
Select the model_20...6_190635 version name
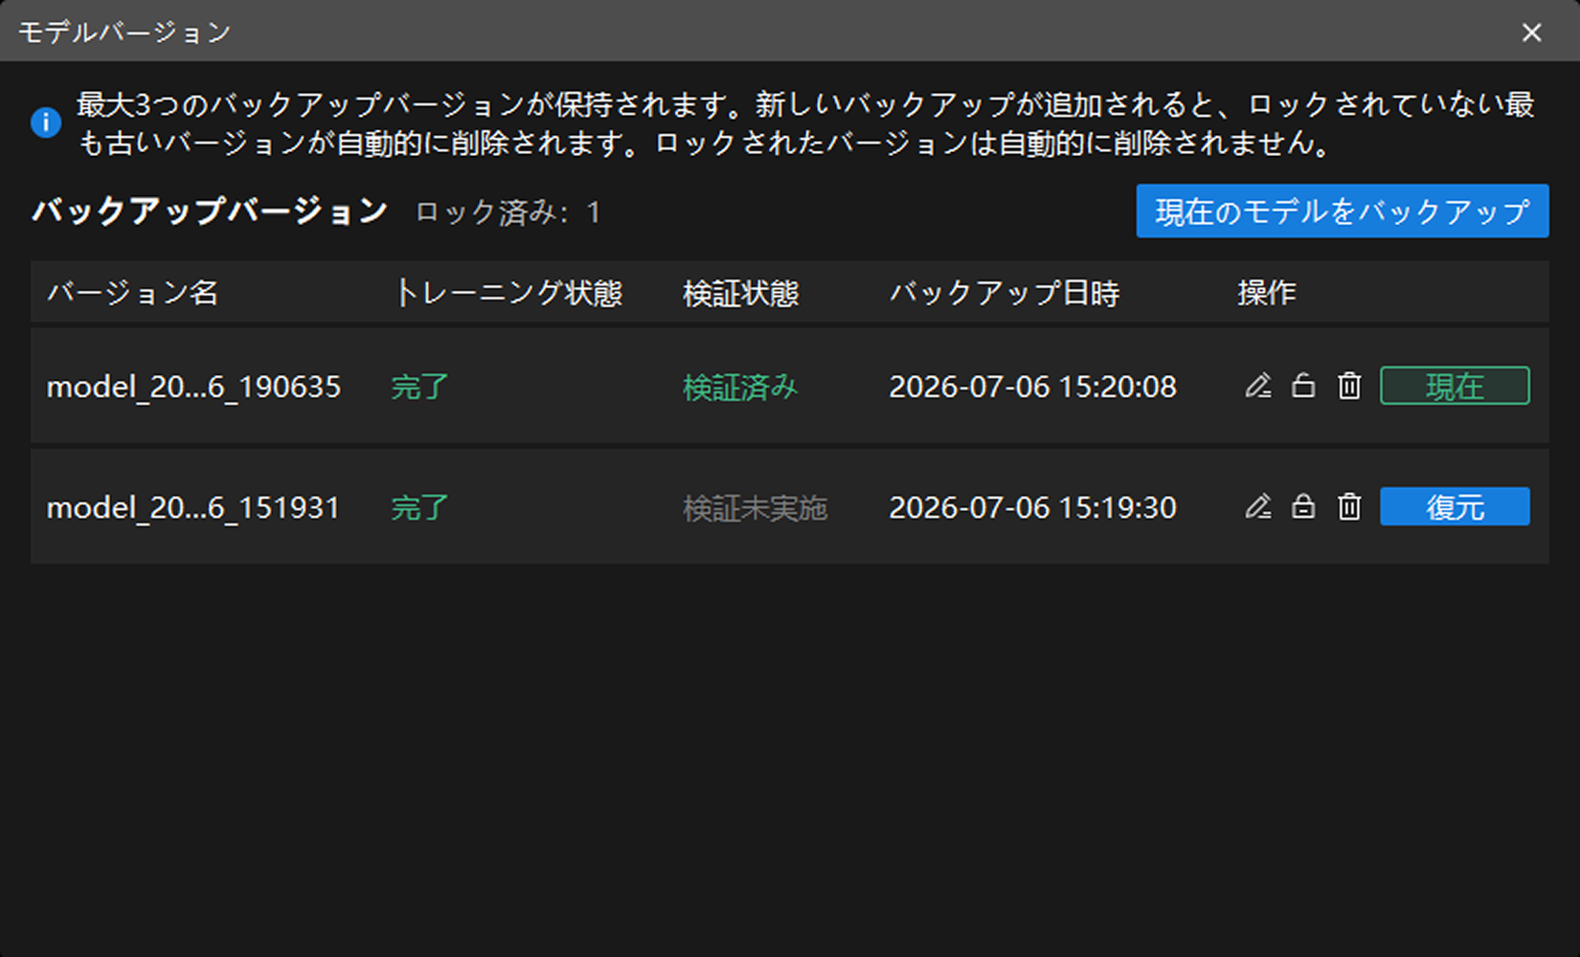point(193,387)
